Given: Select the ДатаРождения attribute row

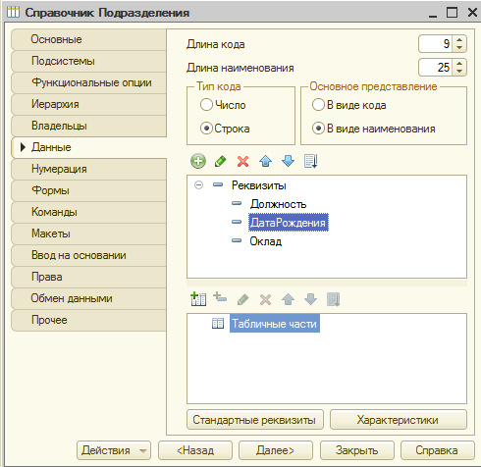Looking at the screenshot, I should (289, 223).
